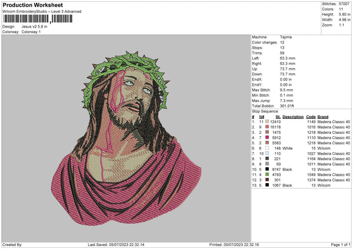Click the 'Description' column header
The width and height of the screenshot is (353, 249).
293,117
